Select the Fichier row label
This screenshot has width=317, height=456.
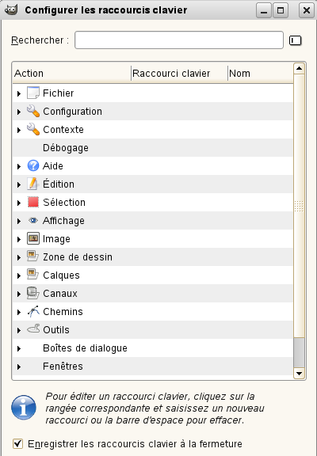(x=58, y=93)
